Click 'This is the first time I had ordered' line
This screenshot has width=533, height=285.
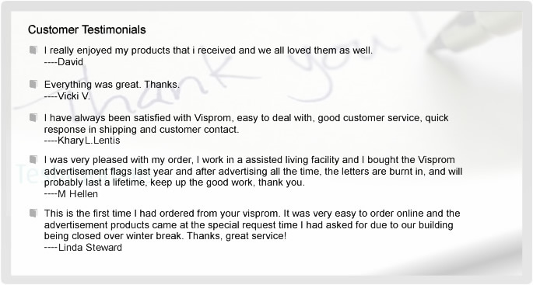[252, 214]
